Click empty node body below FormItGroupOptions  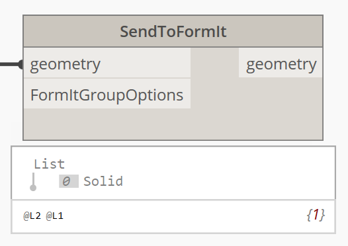point(107,124)
